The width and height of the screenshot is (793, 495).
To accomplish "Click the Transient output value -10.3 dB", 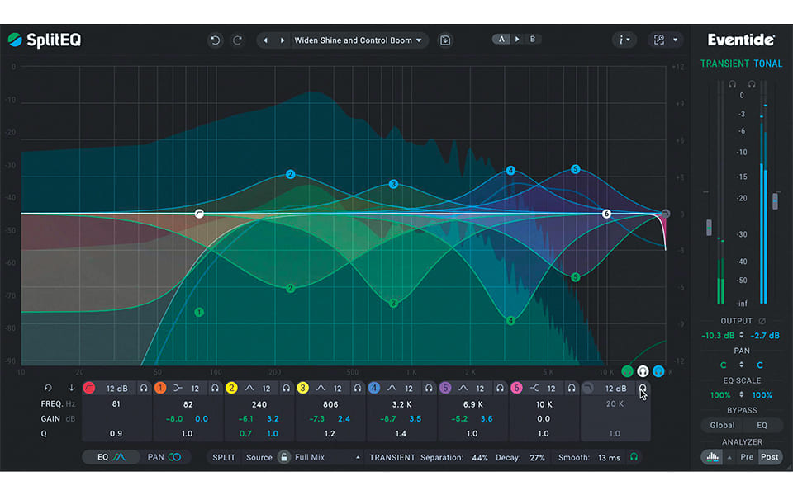I will pyautogui.click(x=718, y=336).
